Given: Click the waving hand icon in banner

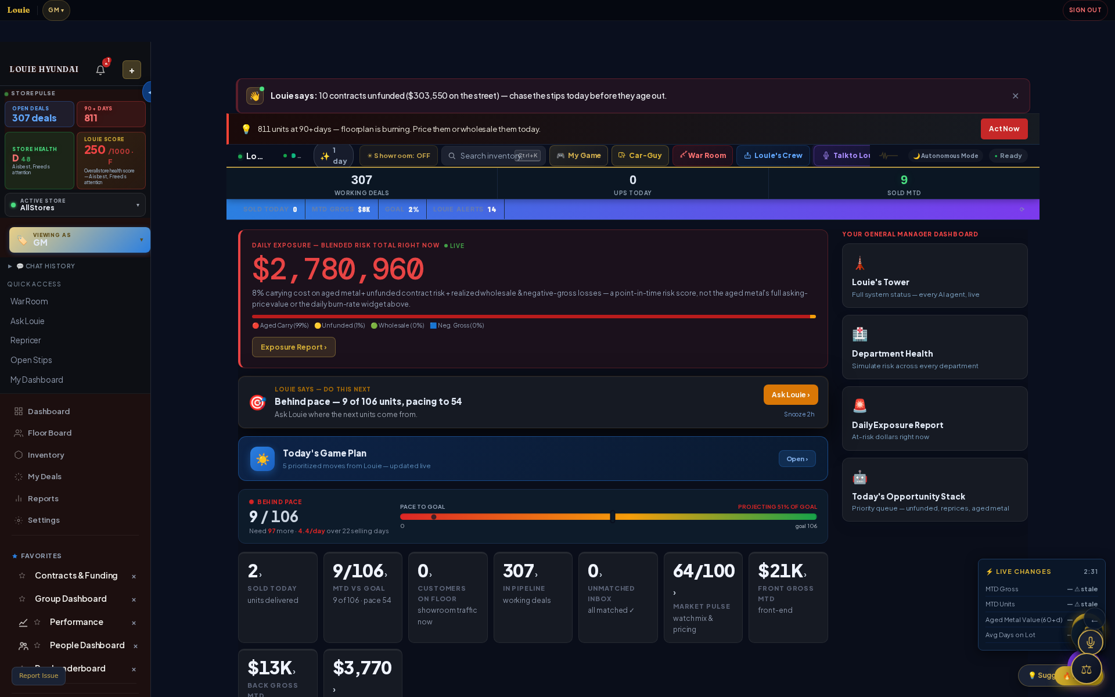Looking at the screenshot, I should tap(255, 96).
